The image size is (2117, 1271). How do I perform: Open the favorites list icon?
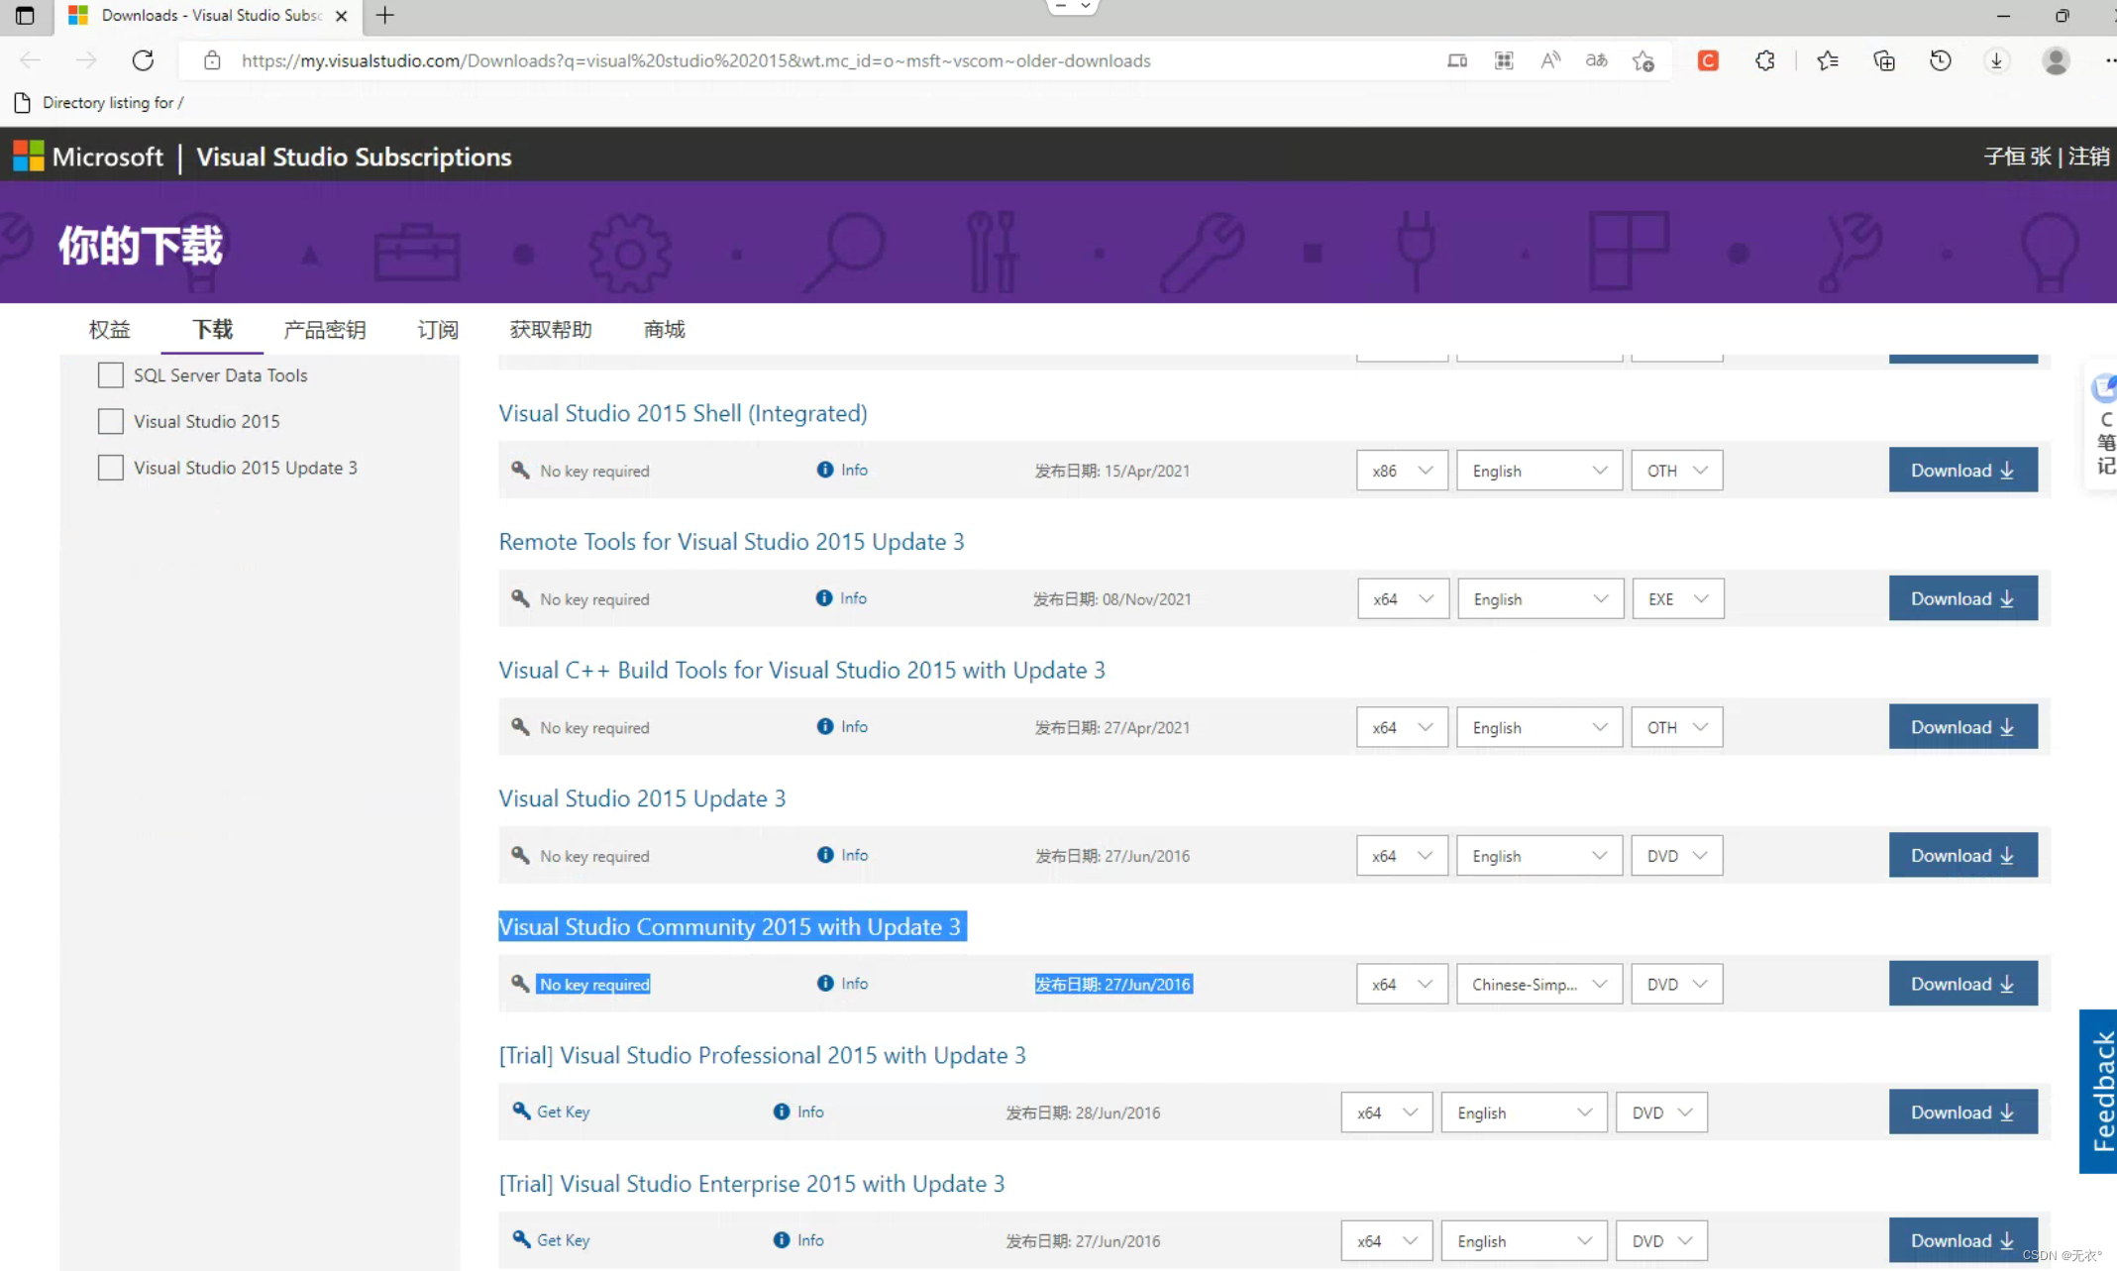[1828, 60]
